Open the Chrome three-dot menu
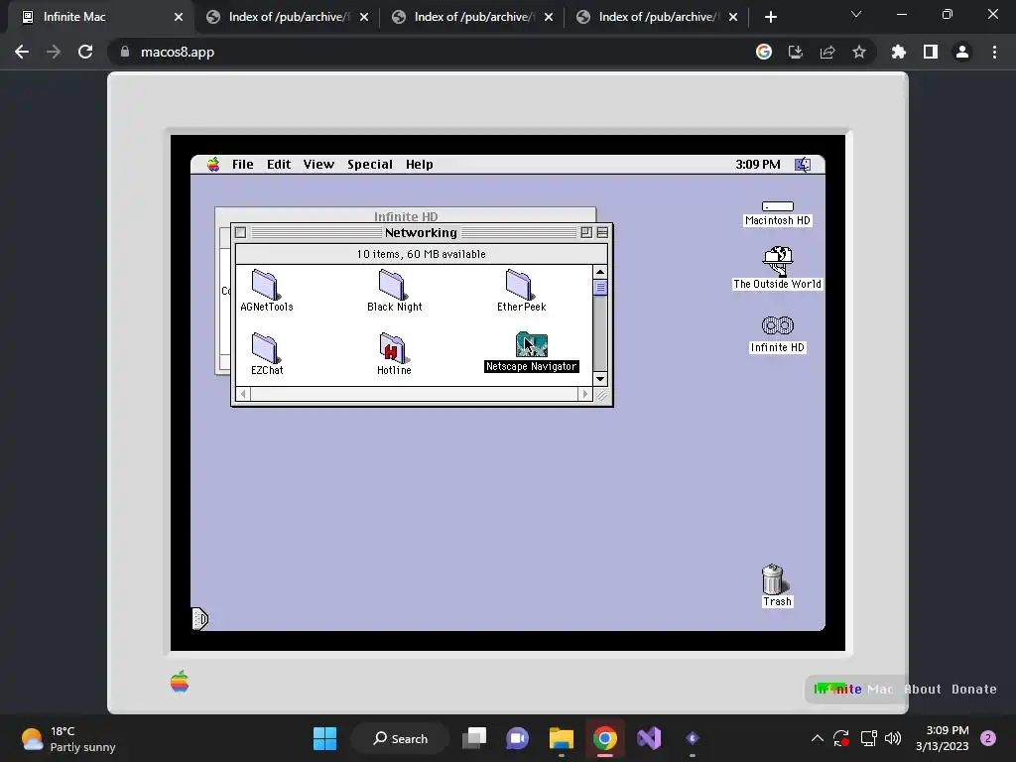The image size is (1016, 762). 994,52
